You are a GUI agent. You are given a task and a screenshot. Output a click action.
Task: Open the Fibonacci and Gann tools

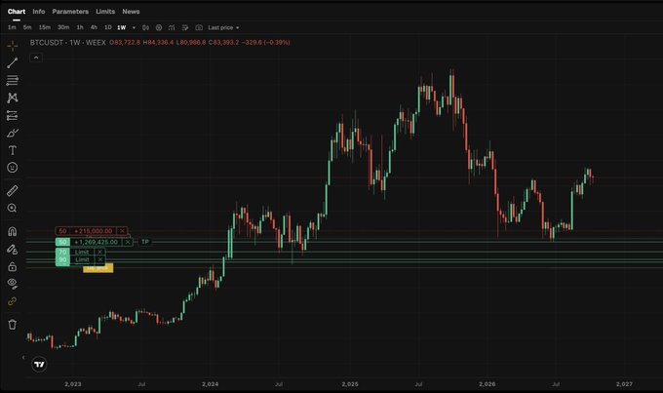point(13,80)
